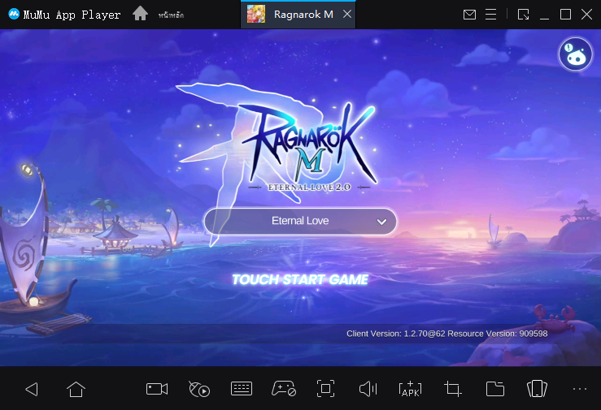
Task: Rotate the emulator screen
Action: click(x=536, y=389)
